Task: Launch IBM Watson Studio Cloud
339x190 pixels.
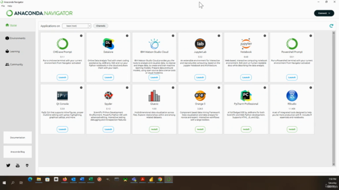Action: 154,78
